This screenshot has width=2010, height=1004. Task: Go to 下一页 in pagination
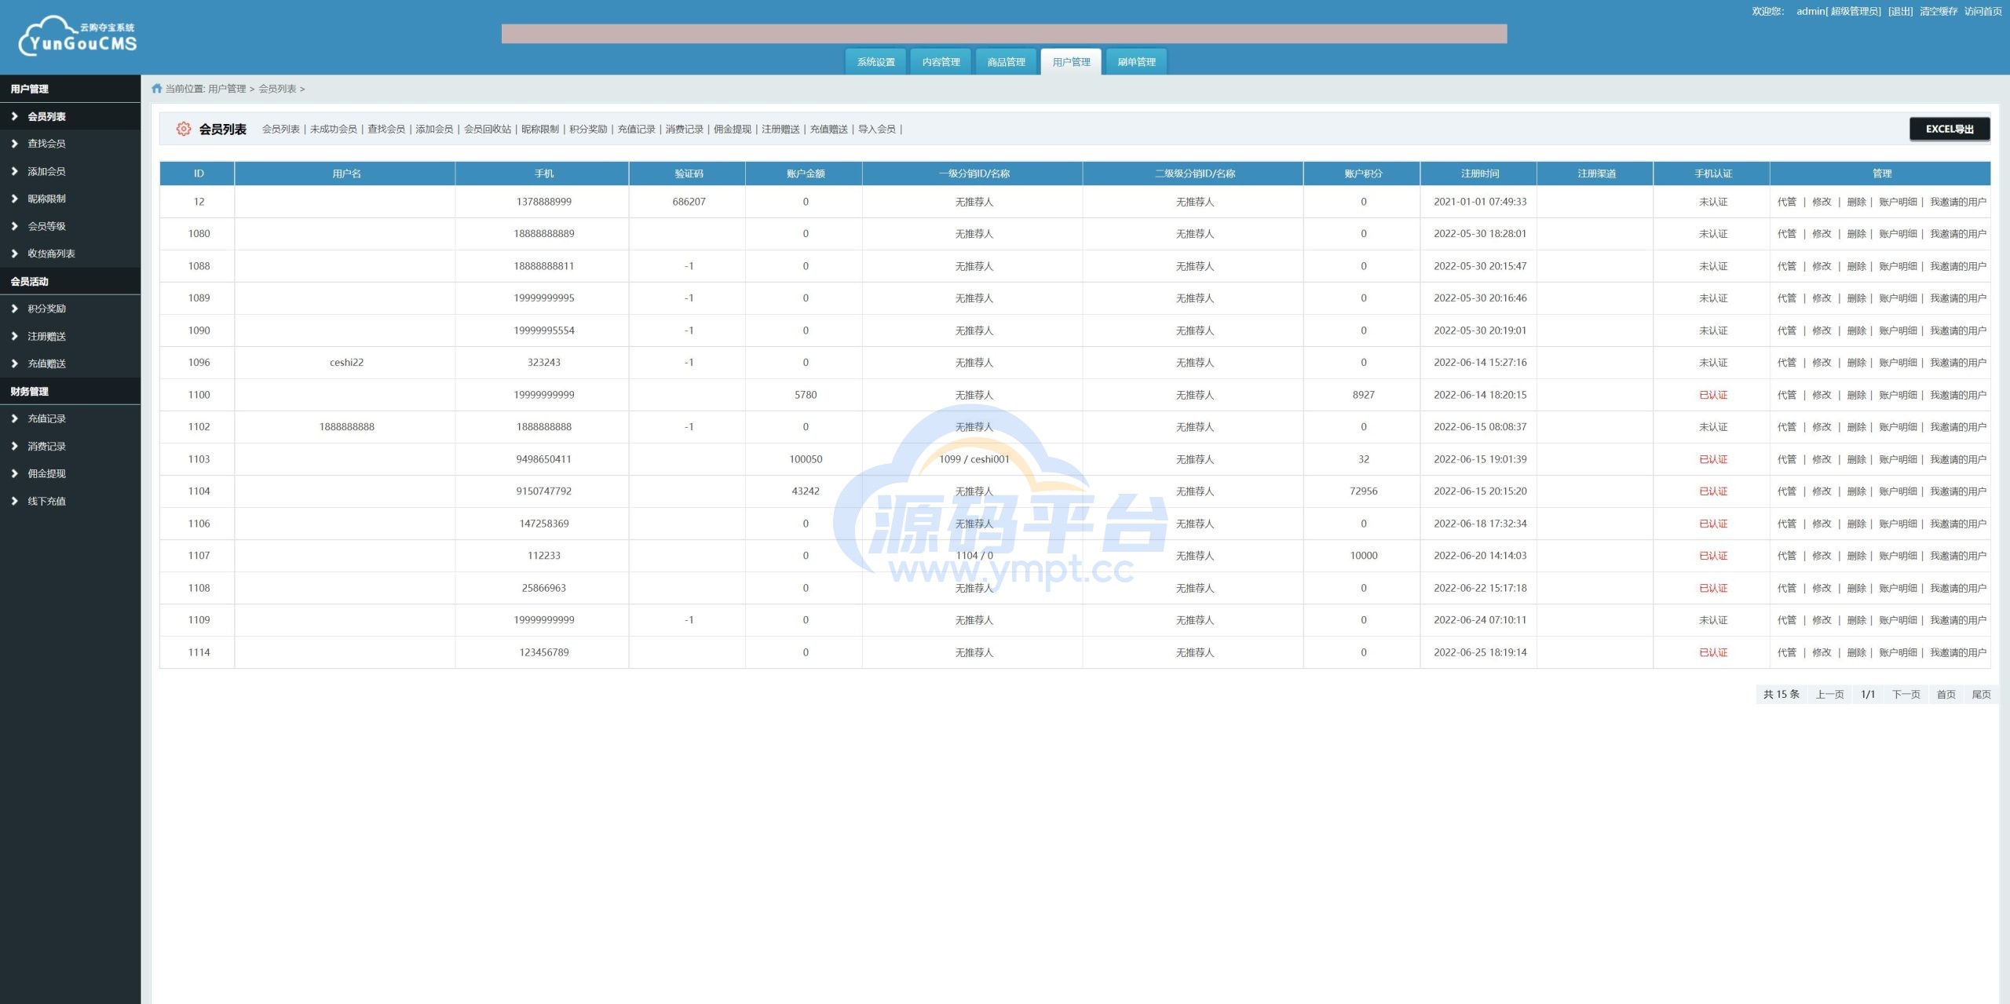tap(1906, 695)
